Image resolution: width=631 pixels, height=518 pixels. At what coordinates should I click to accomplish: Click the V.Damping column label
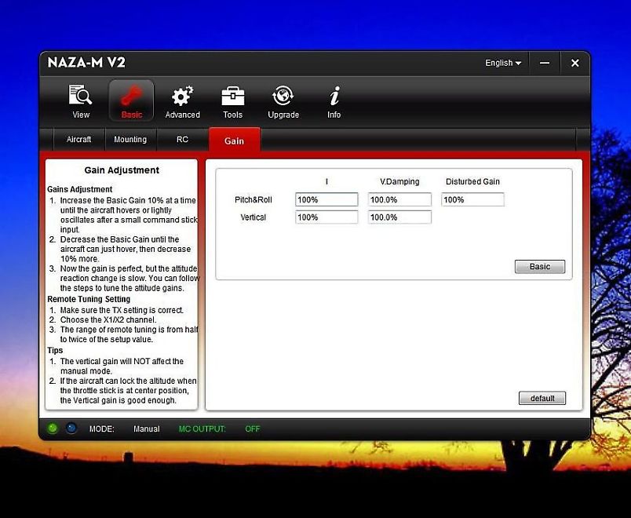click(399, 181)
